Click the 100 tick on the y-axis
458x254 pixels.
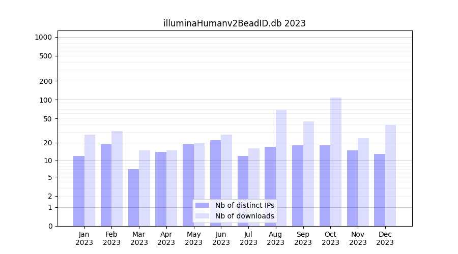46,100
